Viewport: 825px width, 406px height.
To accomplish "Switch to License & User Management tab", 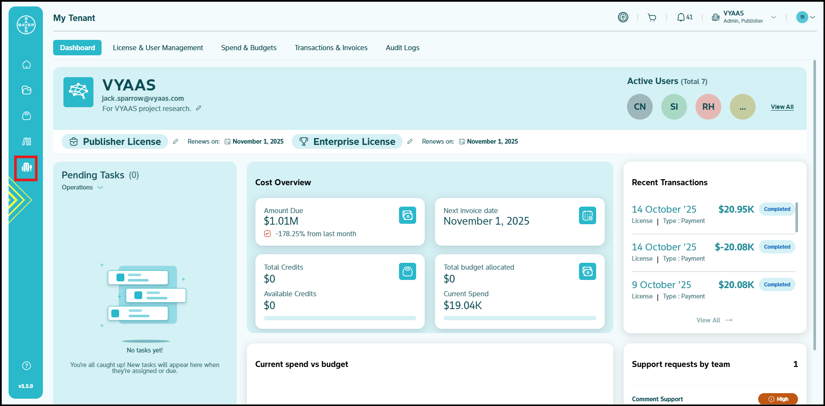I will [x=158, y=48].
